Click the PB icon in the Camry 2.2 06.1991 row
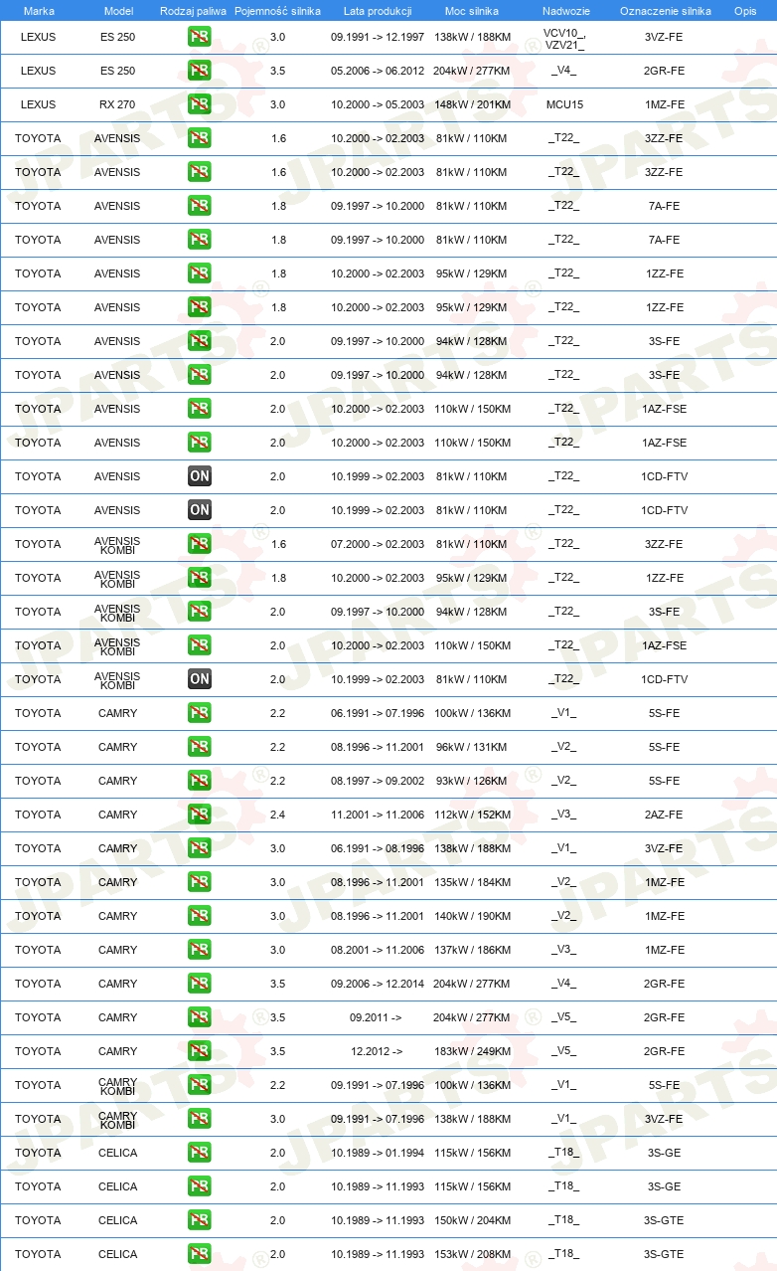This screenshot has width=777, height=1271. click(200, 713)
